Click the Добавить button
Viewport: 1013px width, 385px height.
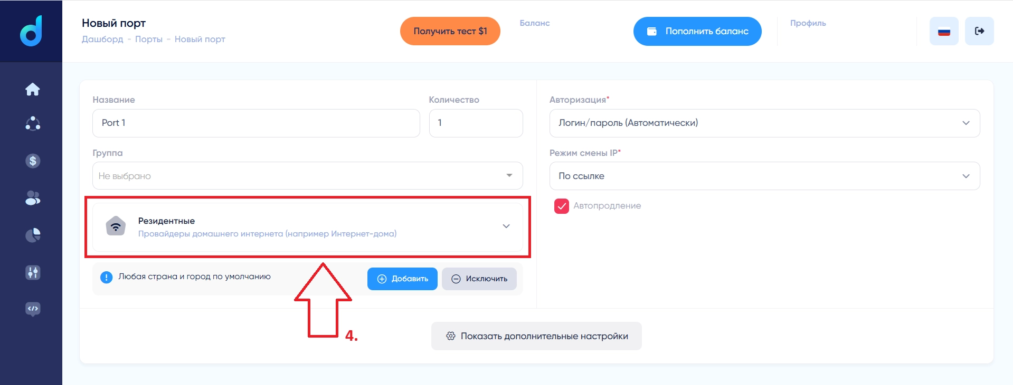click(x=402, y=279)
